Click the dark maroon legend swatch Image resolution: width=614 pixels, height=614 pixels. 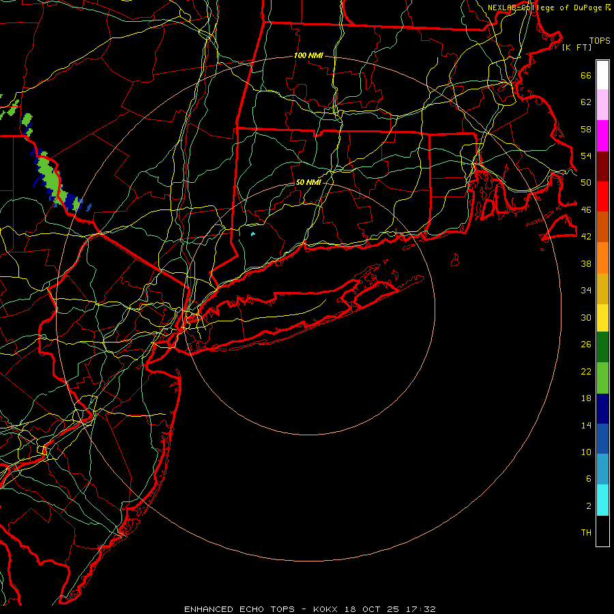pyautogui.click(x=602, y=166)
